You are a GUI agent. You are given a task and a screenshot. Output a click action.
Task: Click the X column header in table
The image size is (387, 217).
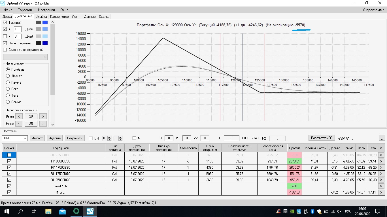(x=381, y=148)
